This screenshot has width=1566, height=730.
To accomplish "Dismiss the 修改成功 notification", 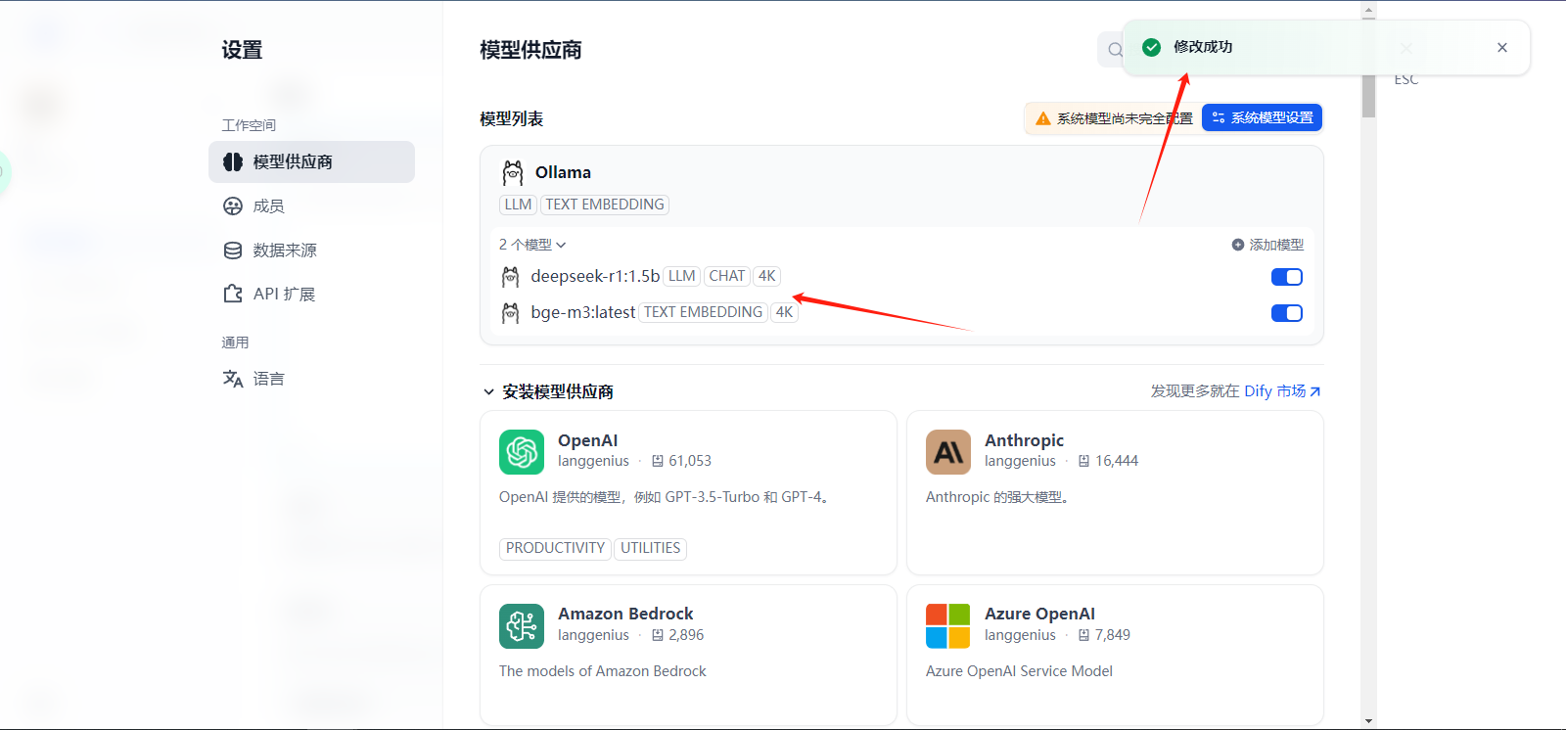I will click(1501, 48).
